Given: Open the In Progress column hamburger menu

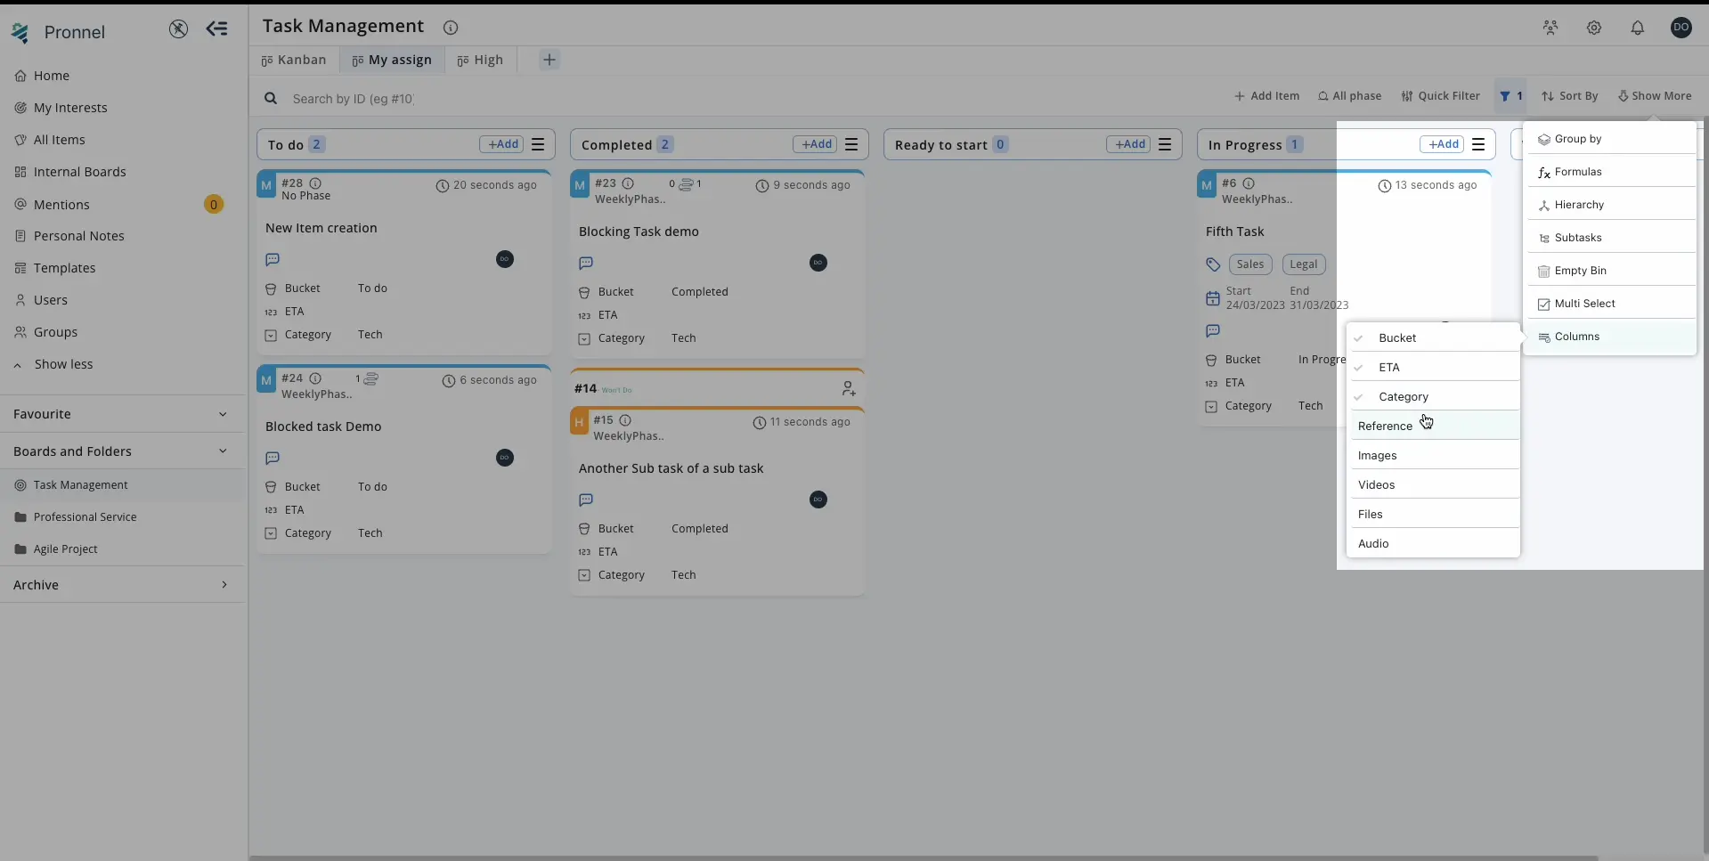Looking at the screenshot, I should point(1478,144).
